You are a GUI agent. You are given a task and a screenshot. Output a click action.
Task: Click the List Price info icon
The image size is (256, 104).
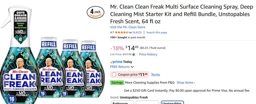click(134, 55)
